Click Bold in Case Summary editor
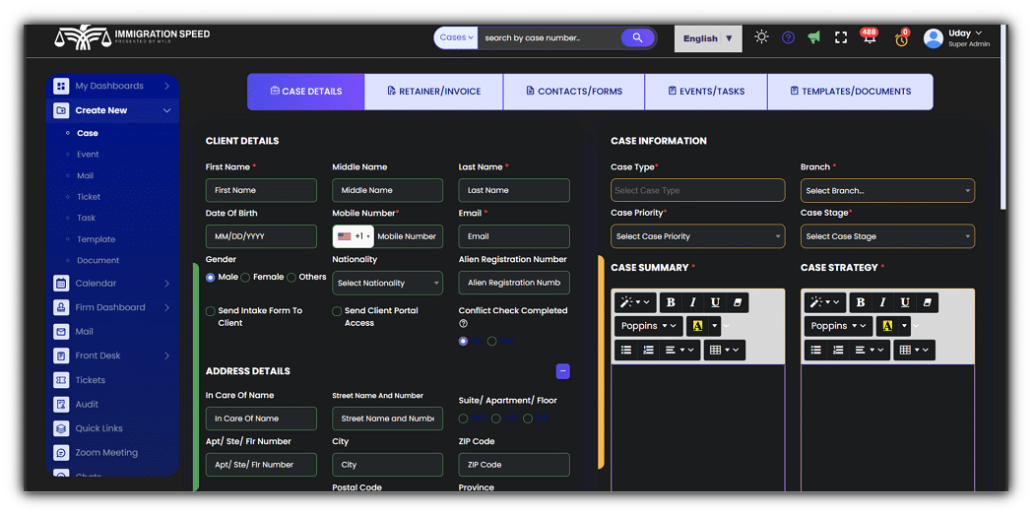The image size is (1034, 517). point(671,302)
